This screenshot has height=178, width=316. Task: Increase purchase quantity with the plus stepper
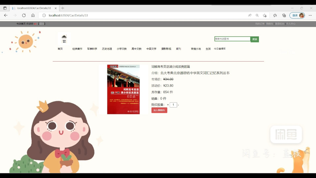[168, 105]
